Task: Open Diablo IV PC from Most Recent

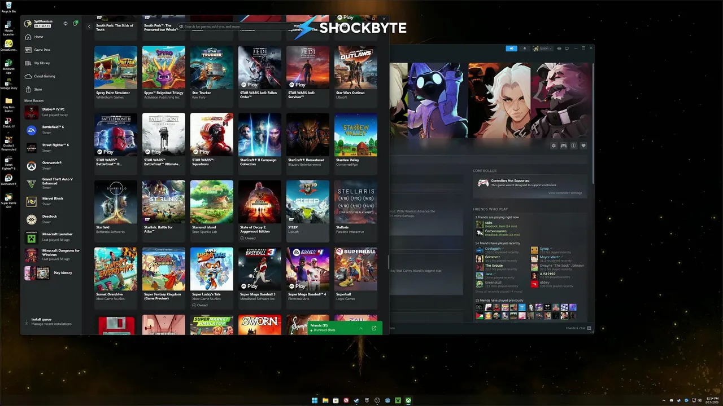Action: click(51, 112)
